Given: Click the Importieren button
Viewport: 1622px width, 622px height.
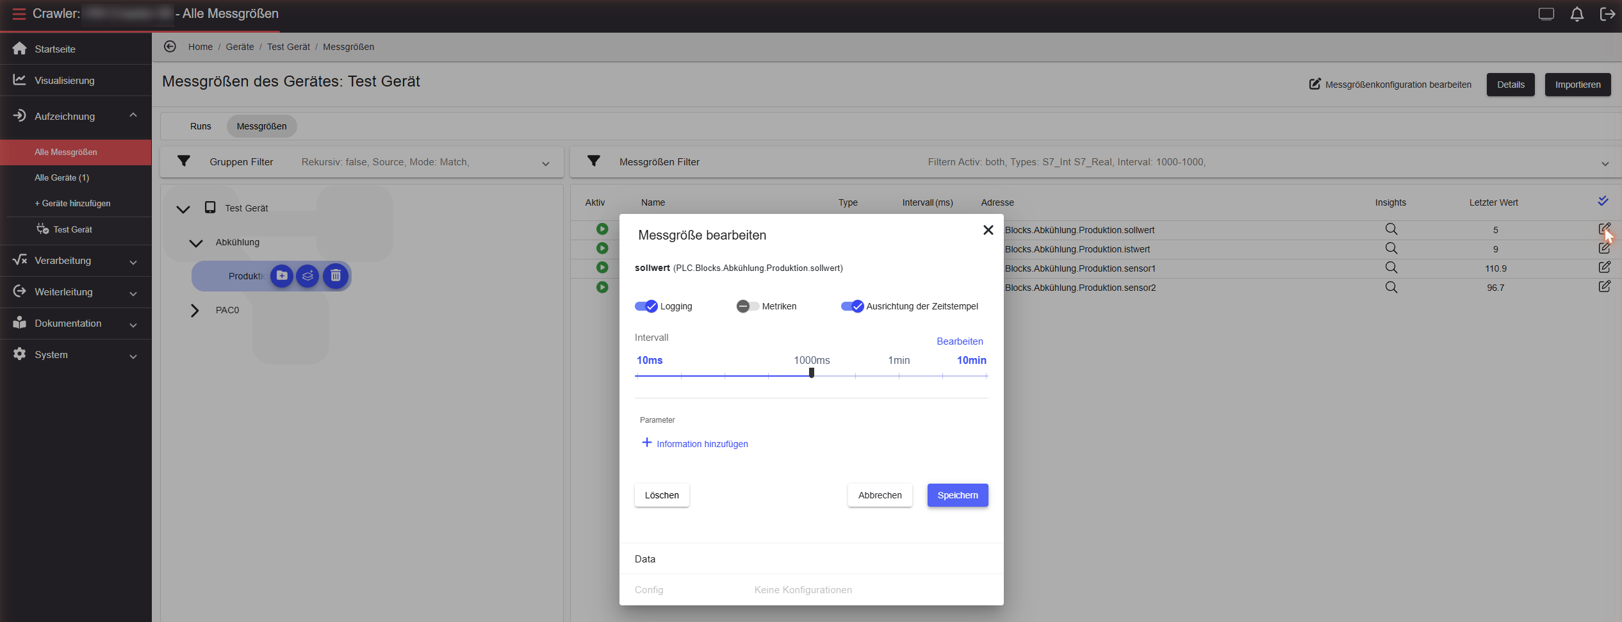Looking at the screenshot, I should pyautogui.click(x=1578, y=85).
